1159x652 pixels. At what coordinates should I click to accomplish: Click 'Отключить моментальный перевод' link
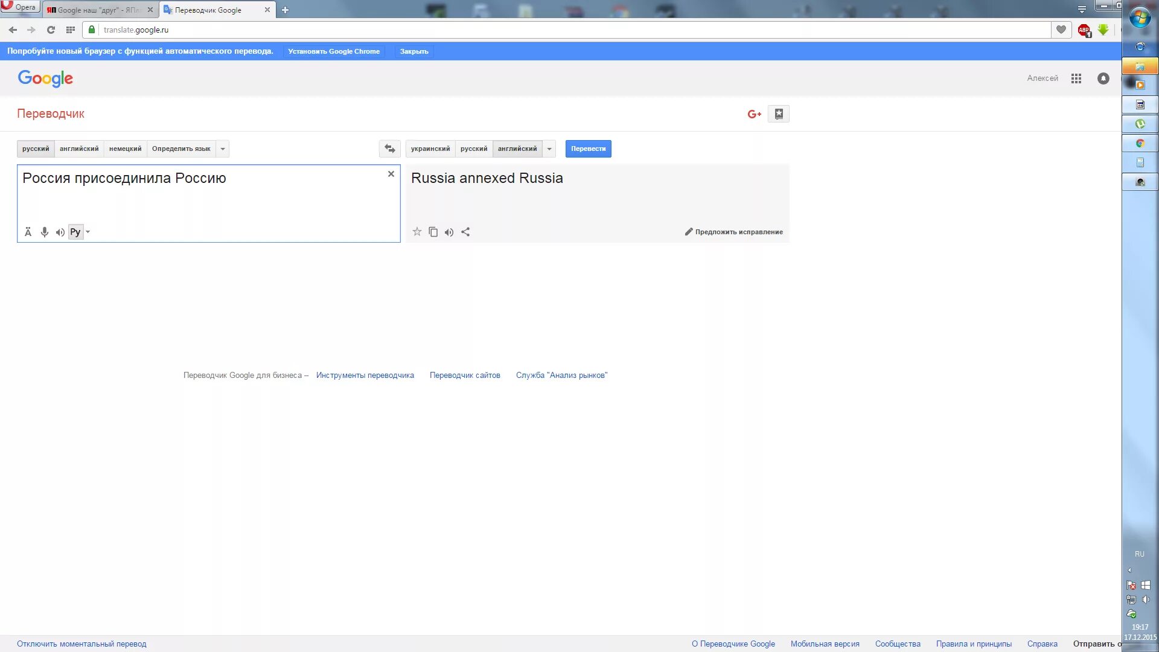tap(81, 644)
